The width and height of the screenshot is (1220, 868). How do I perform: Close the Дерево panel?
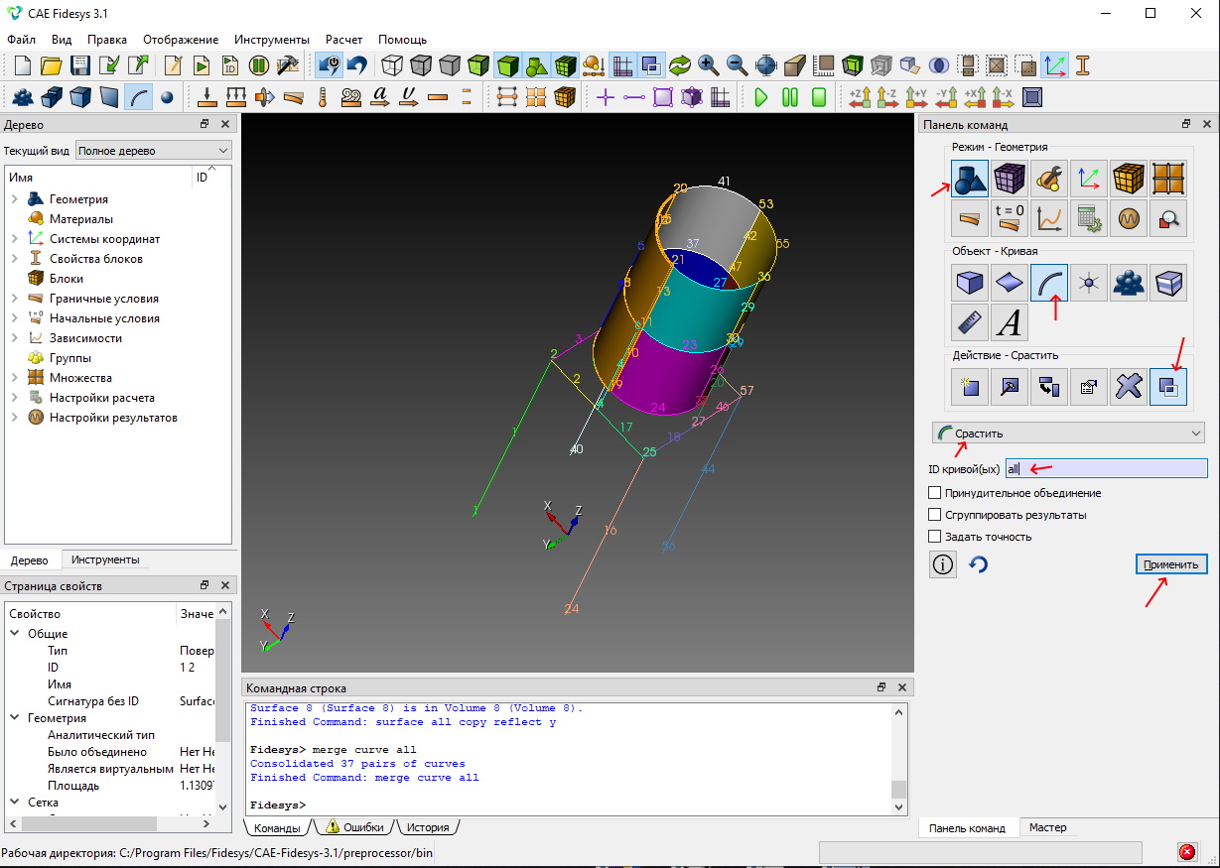[225, 124]
